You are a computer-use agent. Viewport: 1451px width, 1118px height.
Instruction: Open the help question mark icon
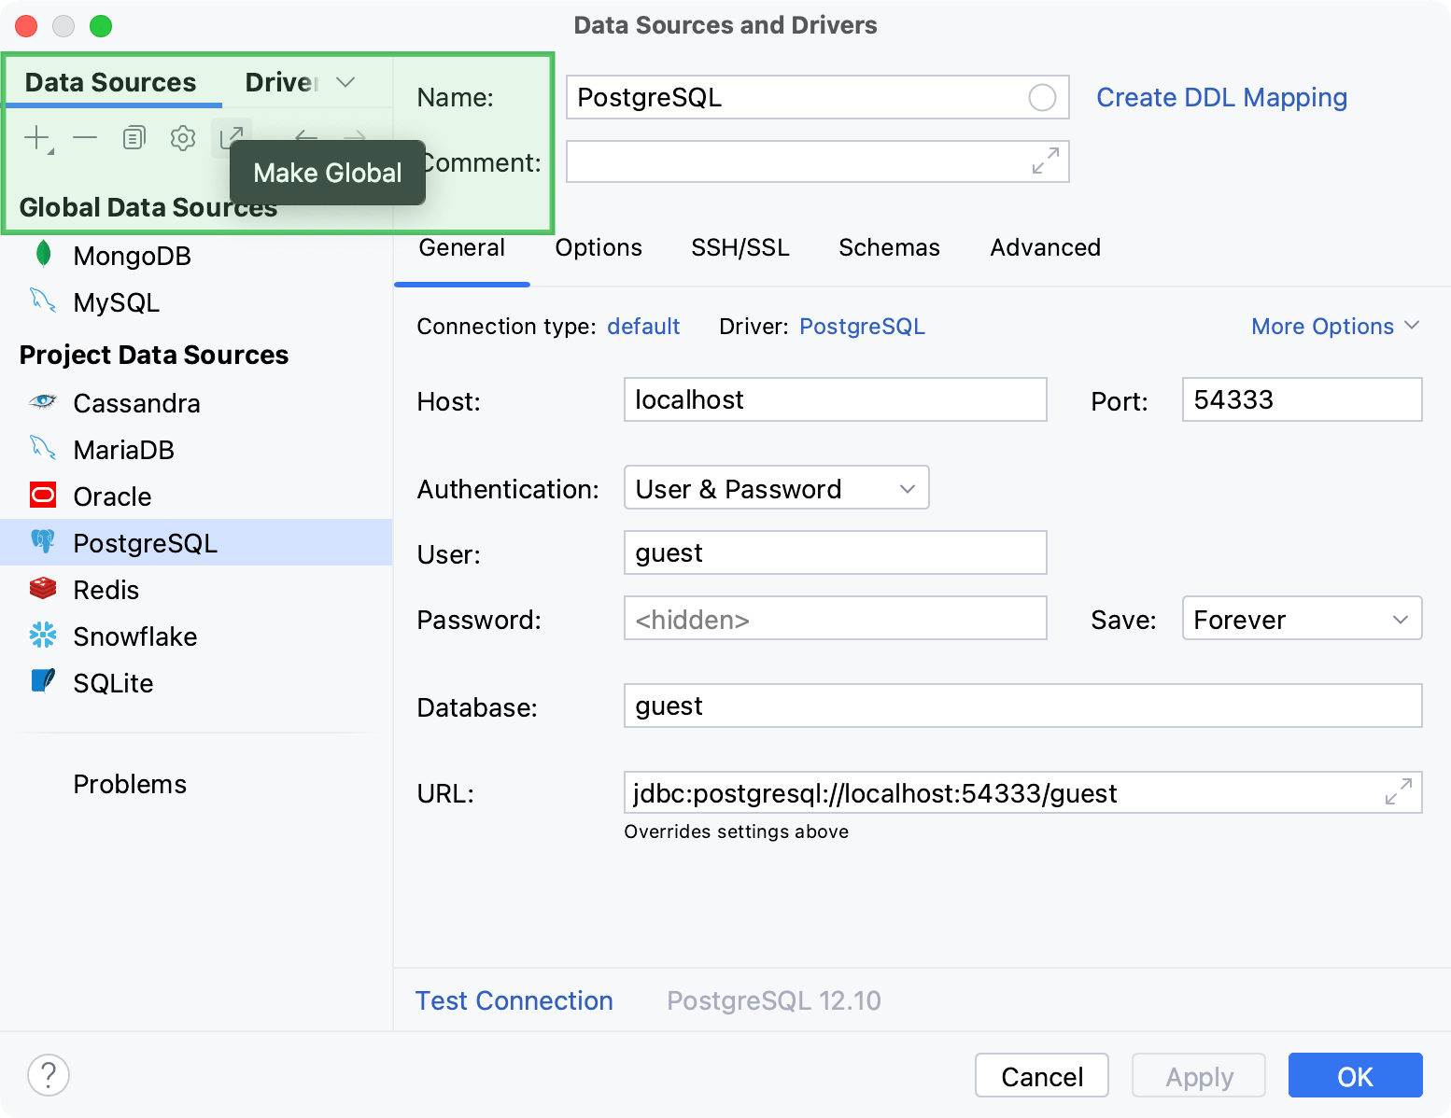coord(49,1075)
